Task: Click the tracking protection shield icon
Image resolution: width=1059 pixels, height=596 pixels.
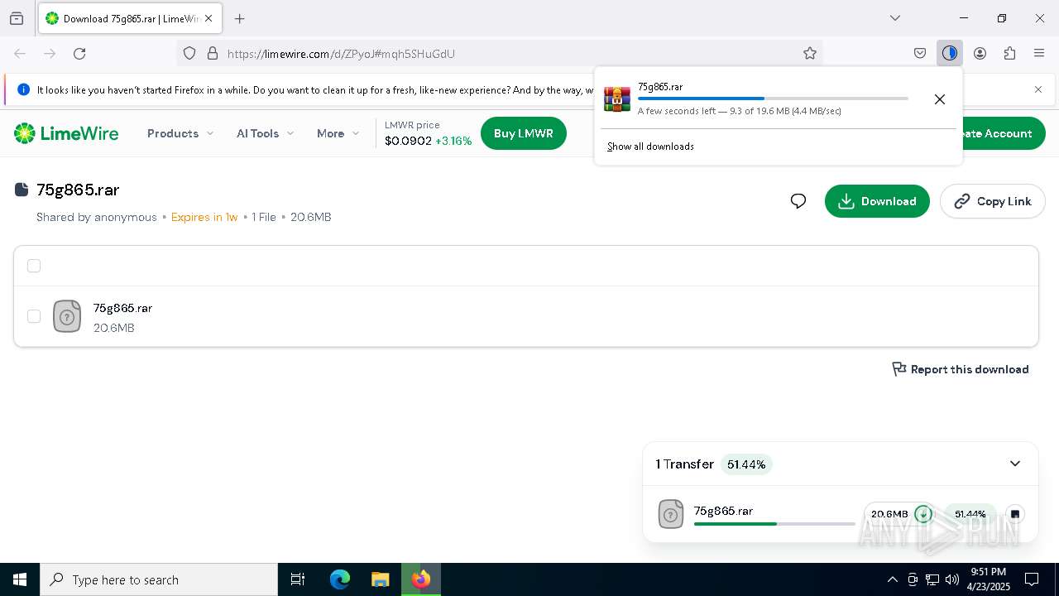Action: tap(189, 53)
